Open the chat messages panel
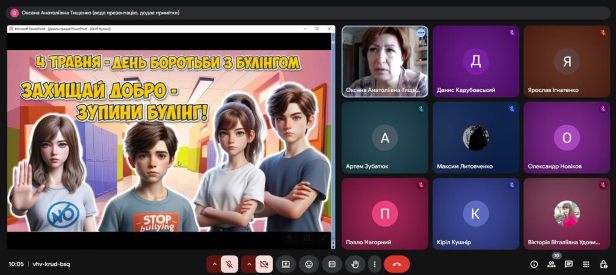 (568, 264)
